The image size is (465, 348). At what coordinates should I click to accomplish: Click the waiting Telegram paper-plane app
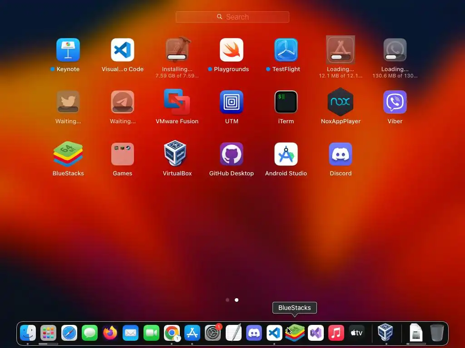coord(123,102)
